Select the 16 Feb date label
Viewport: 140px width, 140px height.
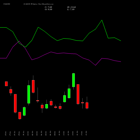click(x=77, y=133)
